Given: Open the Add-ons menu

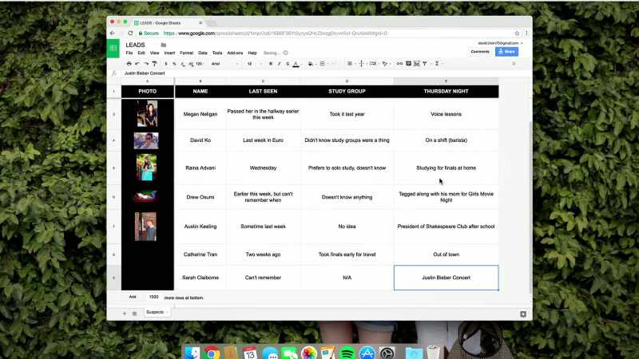Looking at the screenshot, I should [235, 53].
